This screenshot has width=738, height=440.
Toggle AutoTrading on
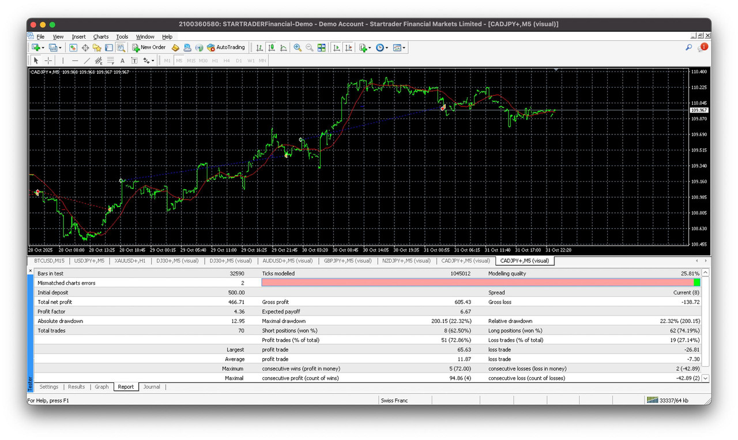pyautogui.click(x=227, y=47)
